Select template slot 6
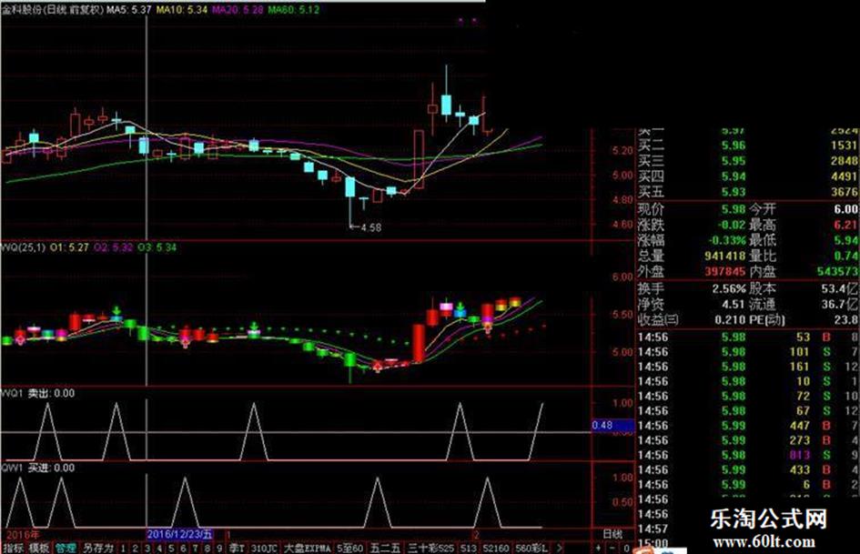 coord(183,548)
